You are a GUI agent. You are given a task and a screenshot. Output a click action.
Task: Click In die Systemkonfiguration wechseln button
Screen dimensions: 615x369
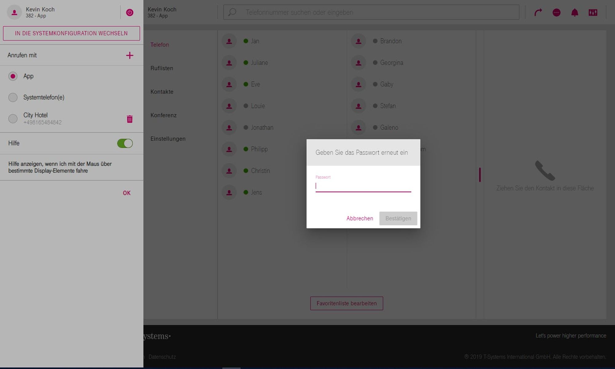(x=71, y=33)
